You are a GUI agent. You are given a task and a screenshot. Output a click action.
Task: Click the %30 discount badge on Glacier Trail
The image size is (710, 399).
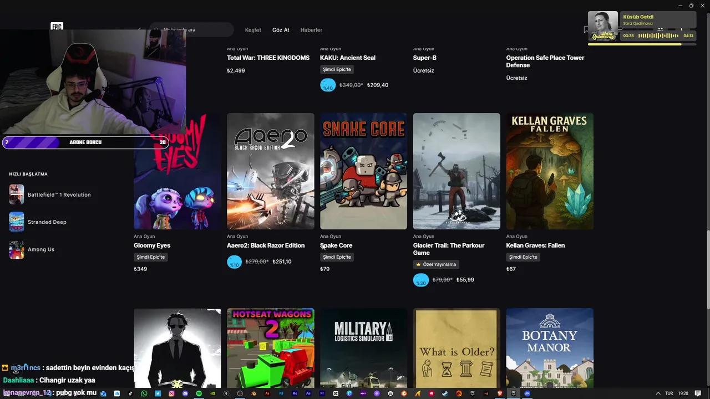421,280
